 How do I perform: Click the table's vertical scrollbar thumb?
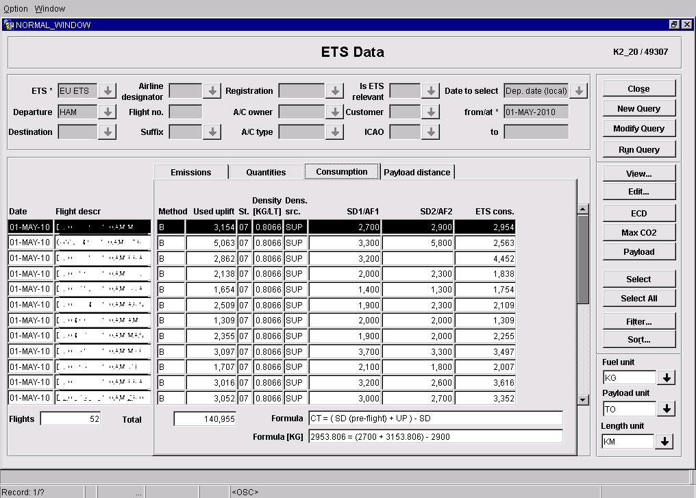pyautogui.click(x=583, y=259)
